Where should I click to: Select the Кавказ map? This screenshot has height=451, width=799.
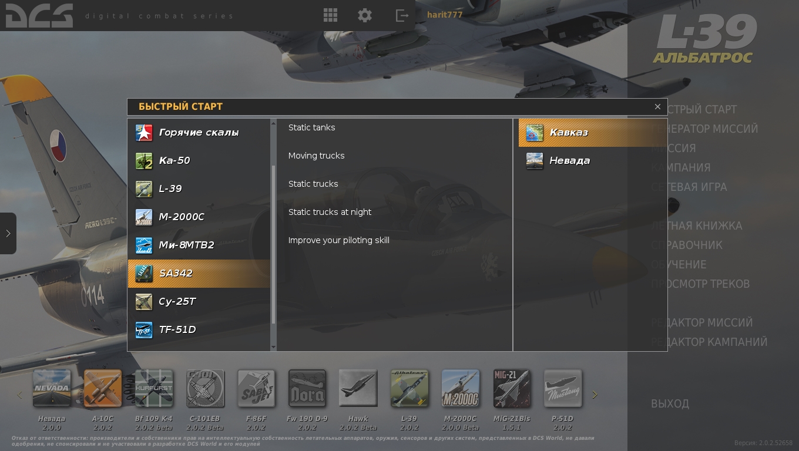tap(593, 133)
